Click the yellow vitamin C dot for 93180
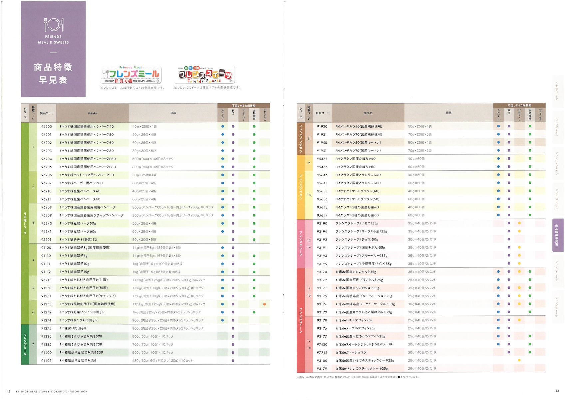Screen dimensions: 565x400 519,360
